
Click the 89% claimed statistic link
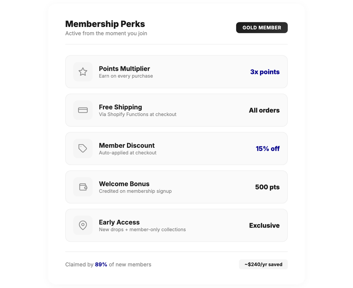coord(101,264)
